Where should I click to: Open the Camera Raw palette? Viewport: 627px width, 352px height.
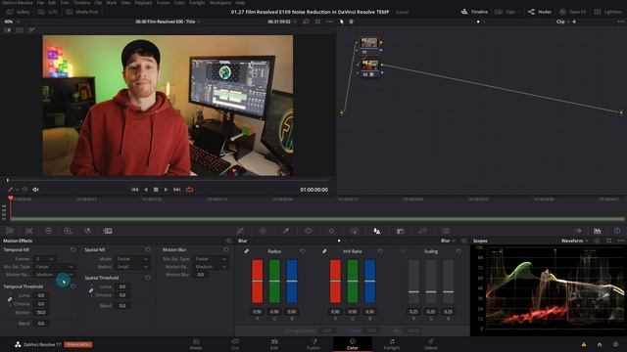click(10, 231)
